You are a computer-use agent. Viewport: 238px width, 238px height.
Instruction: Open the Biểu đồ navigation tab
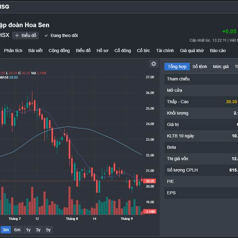[83, 50]
